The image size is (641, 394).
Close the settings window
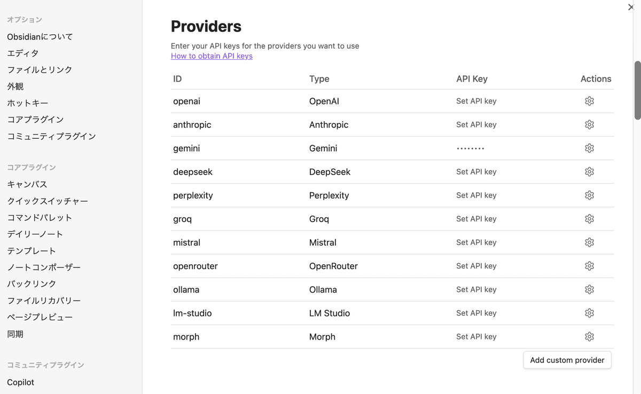631,7
